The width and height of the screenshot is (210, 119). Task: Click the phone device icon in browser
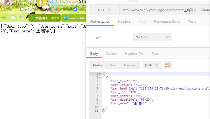[22, 17]
